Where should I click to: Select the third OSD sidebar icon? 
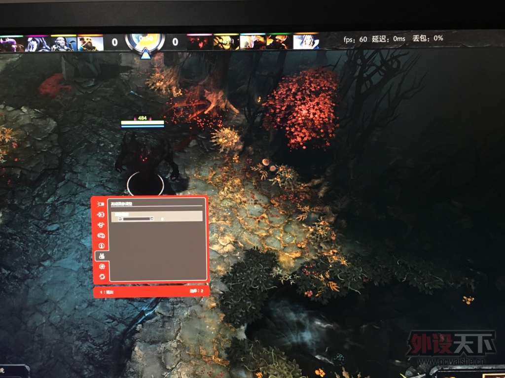coord(101,225)
